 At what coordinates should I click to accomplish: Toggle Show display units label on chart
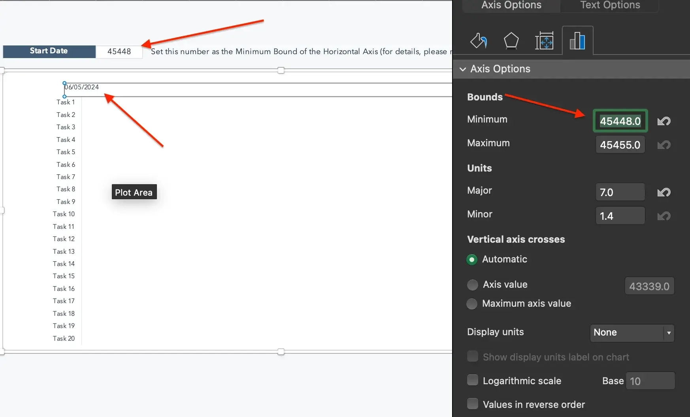(x=472, y=356)
